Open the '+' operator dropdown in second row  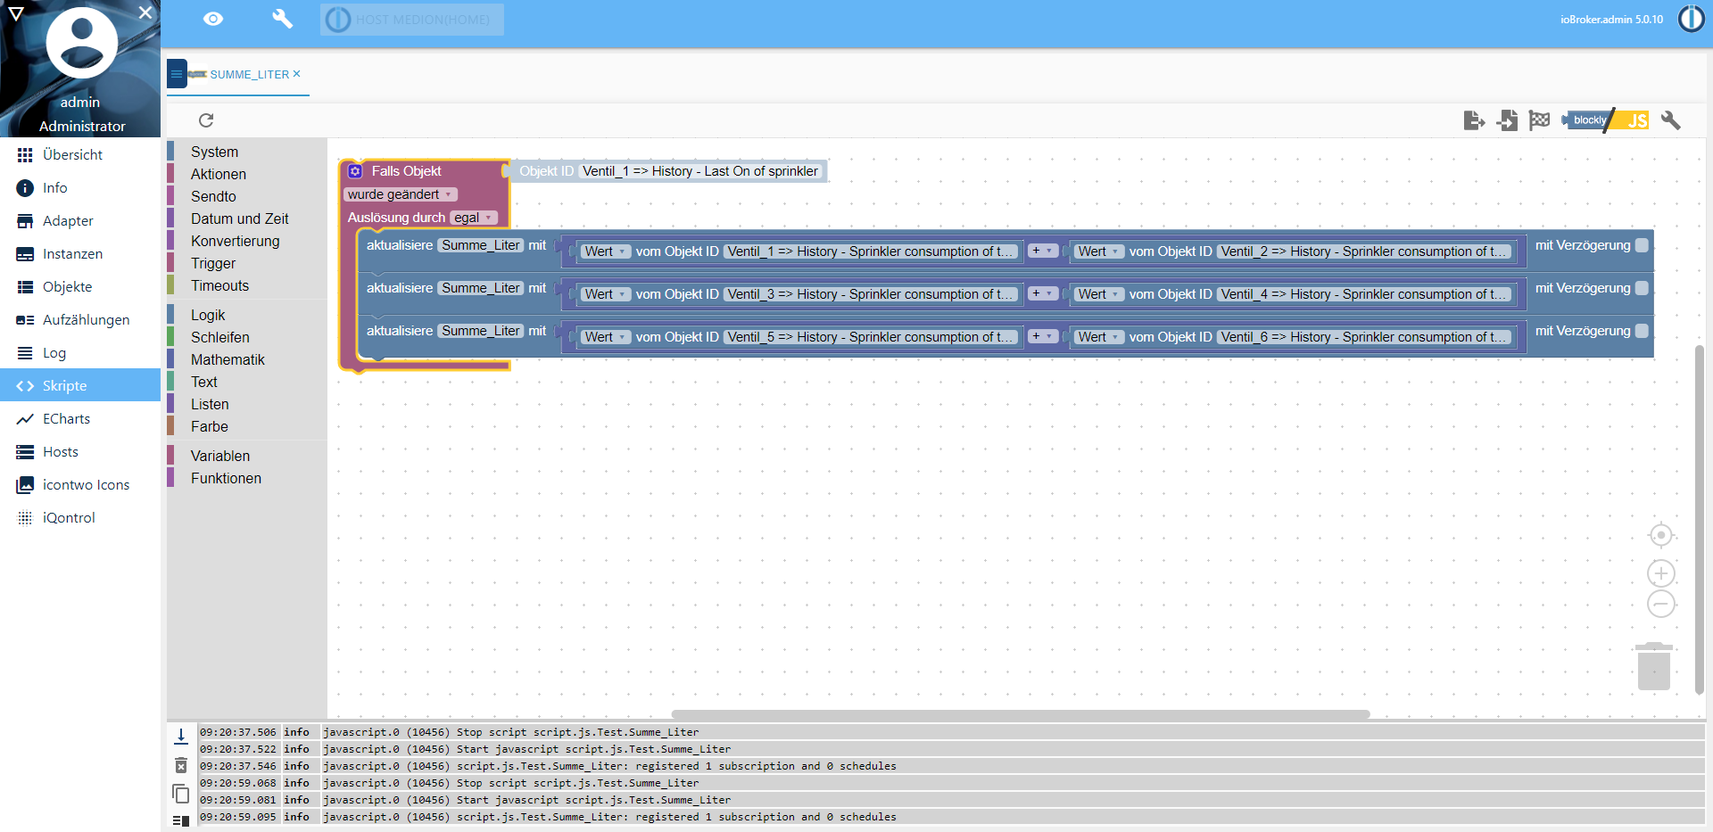pyautogui.click(x=1042, y=294)
